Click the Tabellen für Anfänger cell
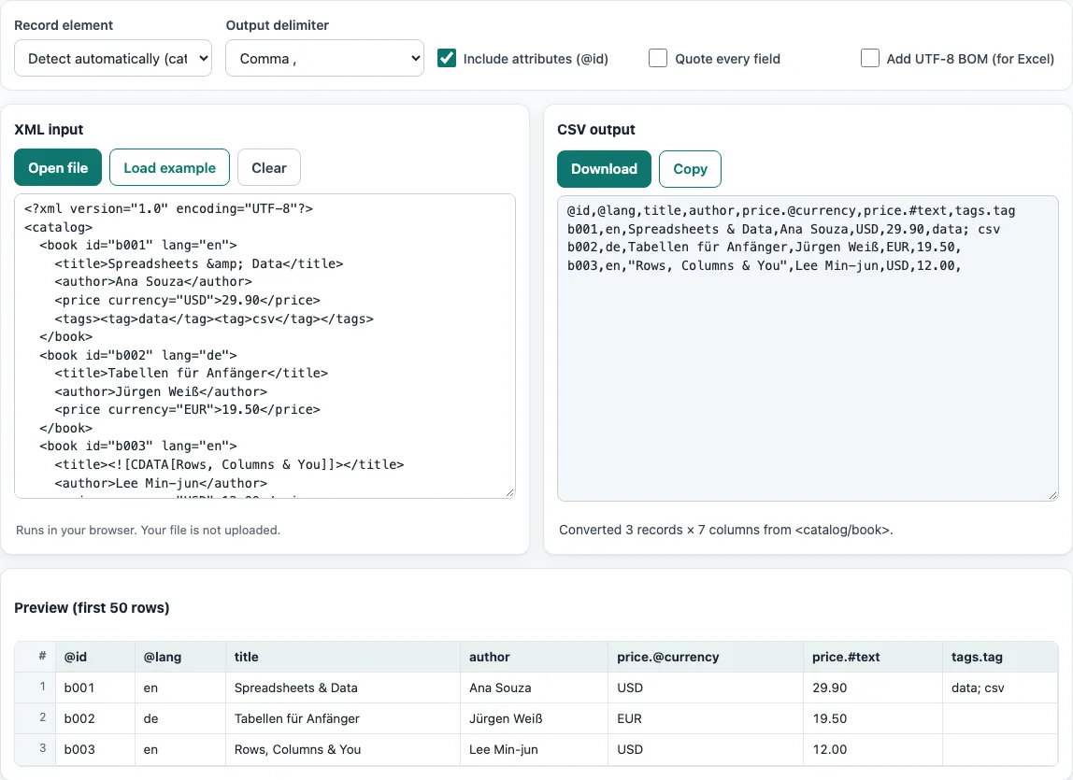Screen dimensions: 1073x780 point(343,718)
